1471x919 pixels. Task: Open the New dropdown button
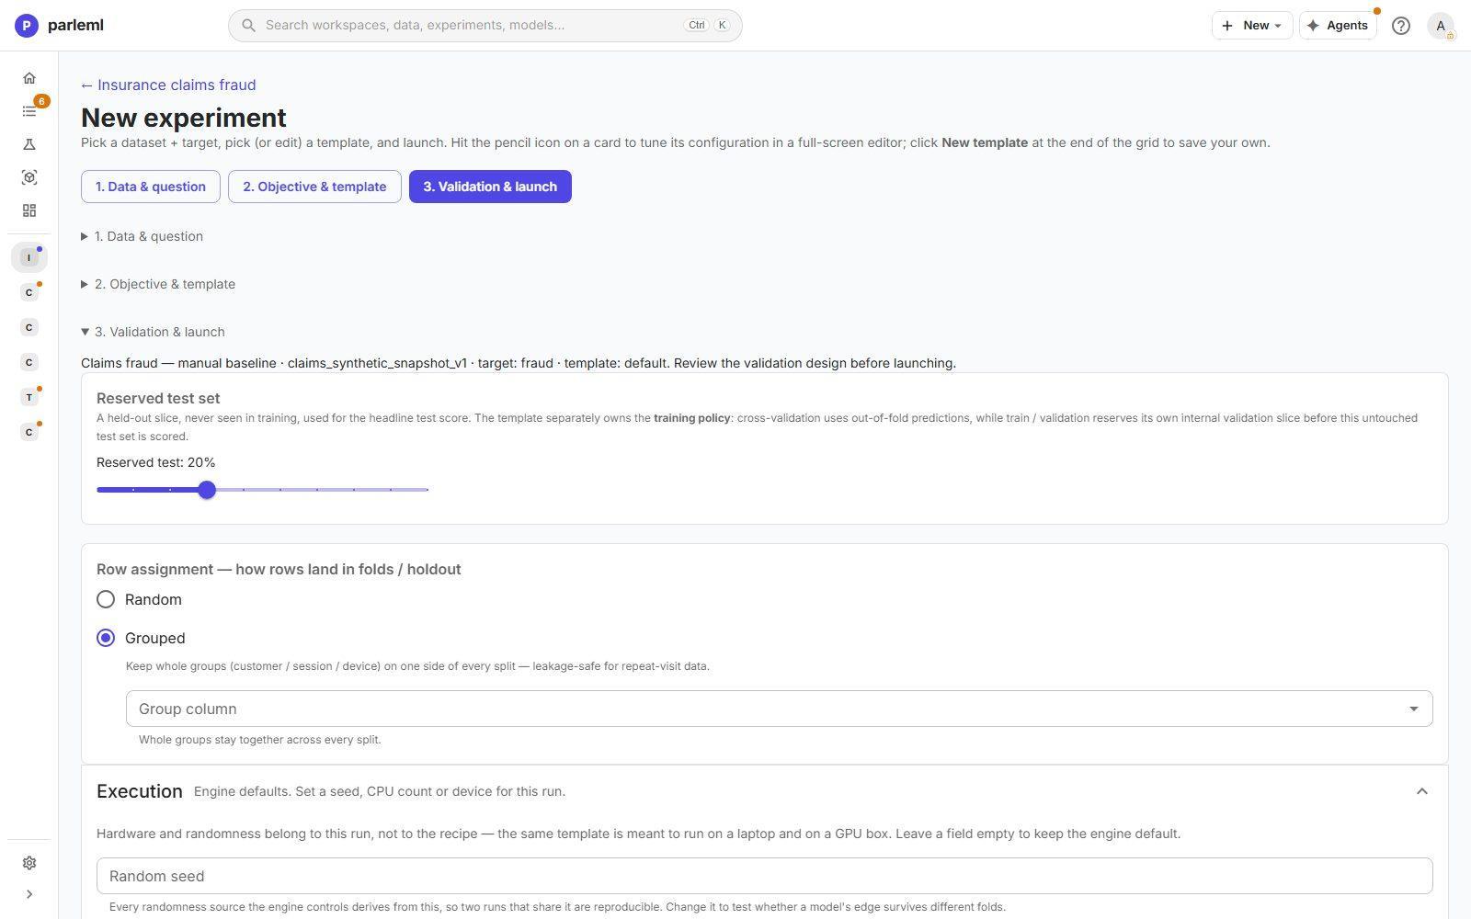coord(1252,26)
